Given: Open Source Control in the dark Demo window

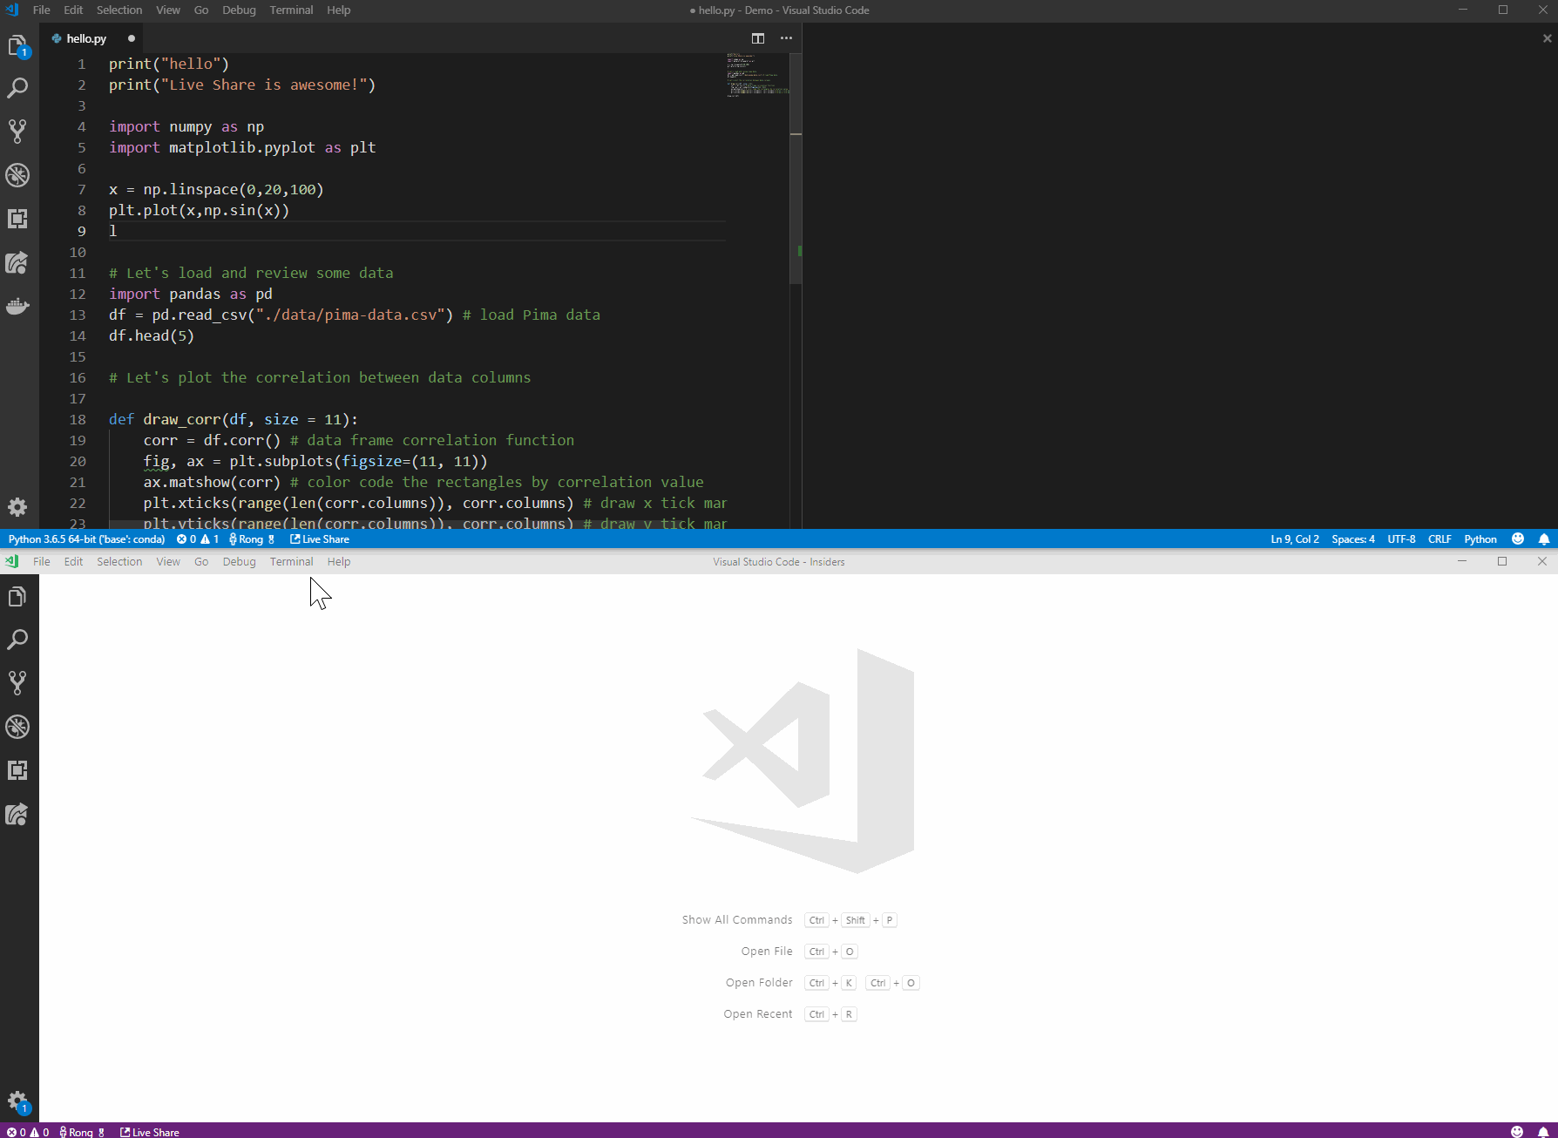Looking at the screenshot, I should 17,132.
